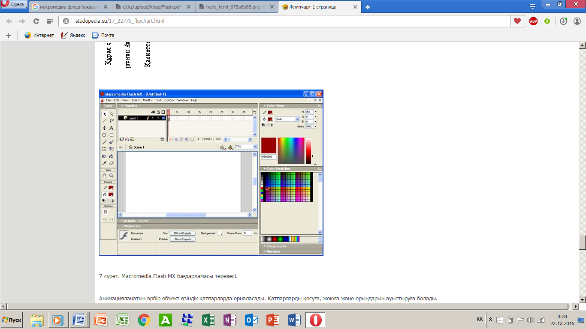This screenshot has width=586, height=329.
Task: Select the Subselection tool in Flash Tools
Action: [112, 114]
